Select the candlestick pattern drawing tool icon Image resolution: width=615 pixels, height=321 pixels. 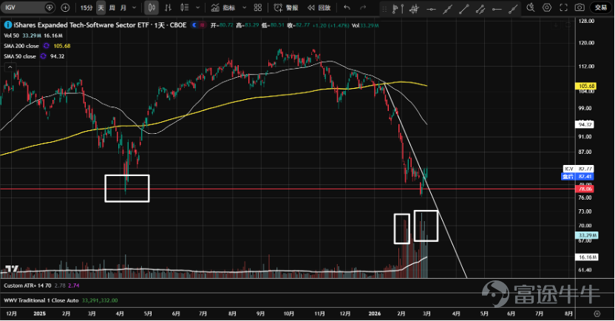[x=414, y=8]
